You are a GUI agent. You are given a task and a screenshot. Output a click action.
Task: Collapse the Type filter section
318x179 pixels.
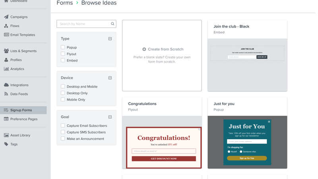(x=110, y=39)
